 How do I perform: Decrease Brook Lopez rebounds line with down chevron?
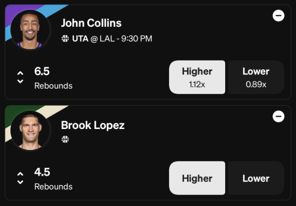point(21,182)
